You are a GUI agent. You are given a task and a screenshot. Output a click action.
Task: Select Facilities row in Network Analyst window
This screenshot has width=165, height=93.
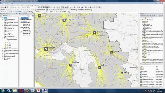point(25,18)
